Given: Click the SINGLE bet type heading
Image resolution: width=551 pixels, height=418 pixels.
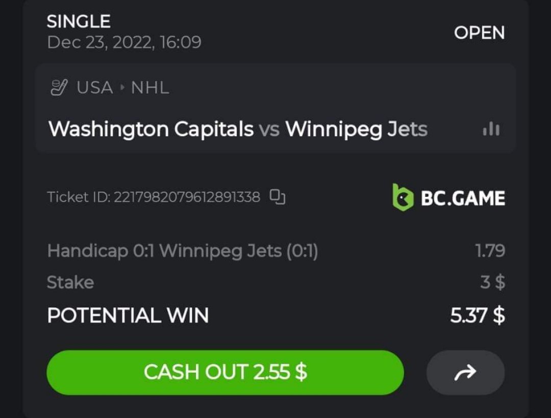Looking at the screenshot, I should click(79, 21).
